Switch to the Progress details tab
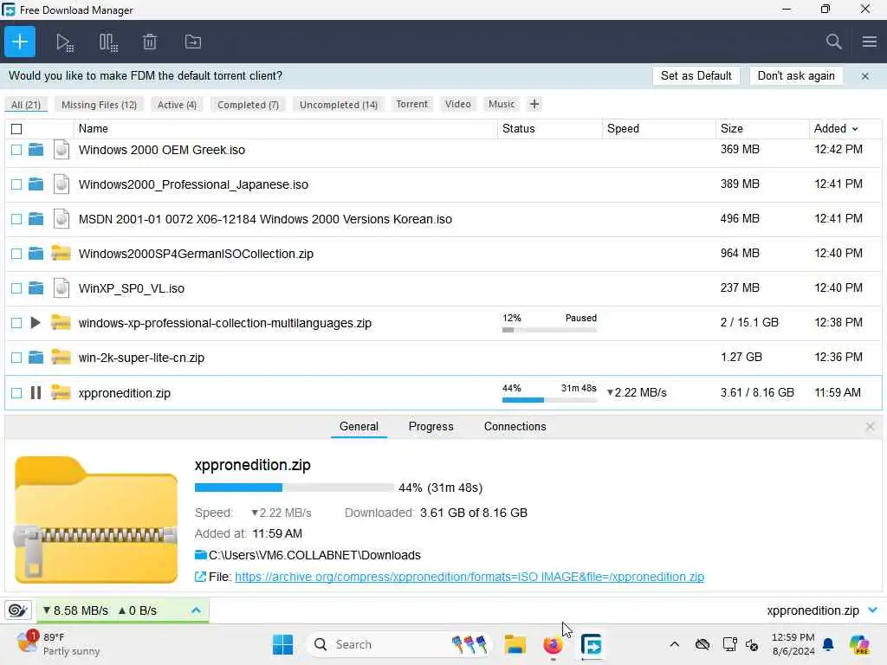Screen dimensions: 887x665 point(431,426)
